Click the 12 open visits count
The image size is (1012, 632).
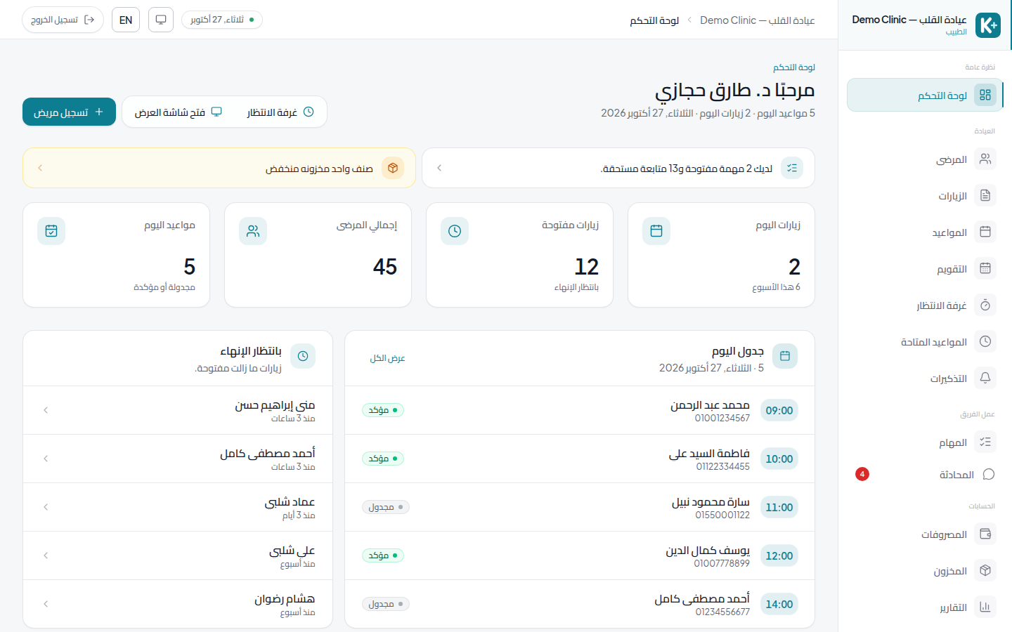(x=587, y=267)
